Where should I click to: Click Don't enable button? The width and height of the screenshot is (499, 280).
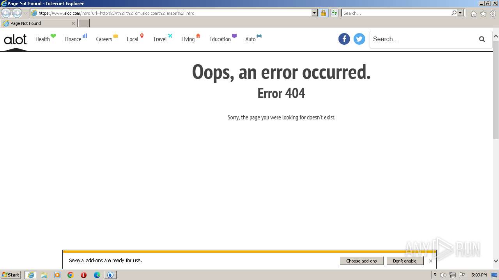[405, 261]
